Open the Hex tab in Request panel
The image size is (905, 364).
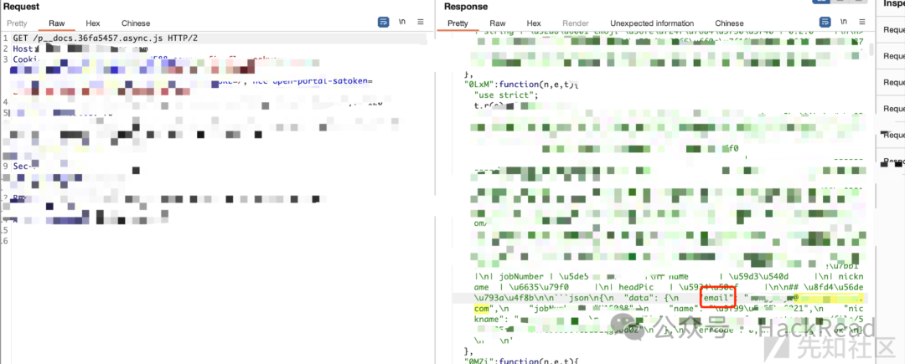93,23
